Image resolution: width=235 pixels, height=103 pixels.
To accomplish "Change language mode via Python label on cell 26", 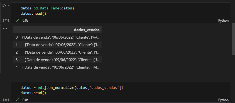I will point(223,100).
